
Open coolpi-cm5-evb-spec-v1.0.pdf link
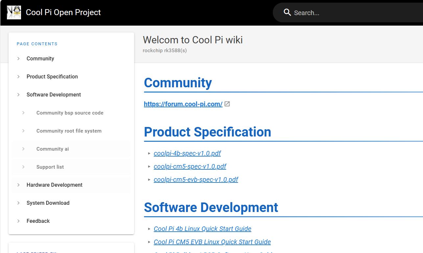point(196,179)
